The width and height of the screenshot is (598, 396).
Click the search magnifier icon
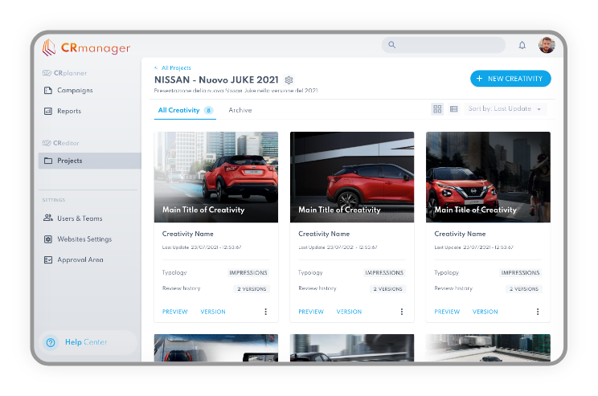tap(391, 45)
